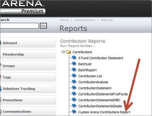Click the BatchList report book icon
Viewport: 152px width, 116px height.
74,64
